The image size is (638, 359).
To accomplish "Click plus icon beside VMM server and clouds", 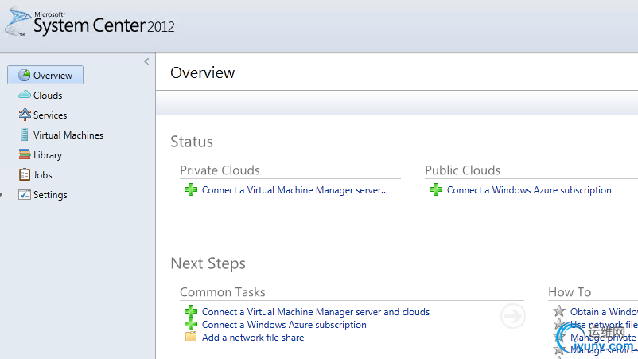I will [190, 312].
